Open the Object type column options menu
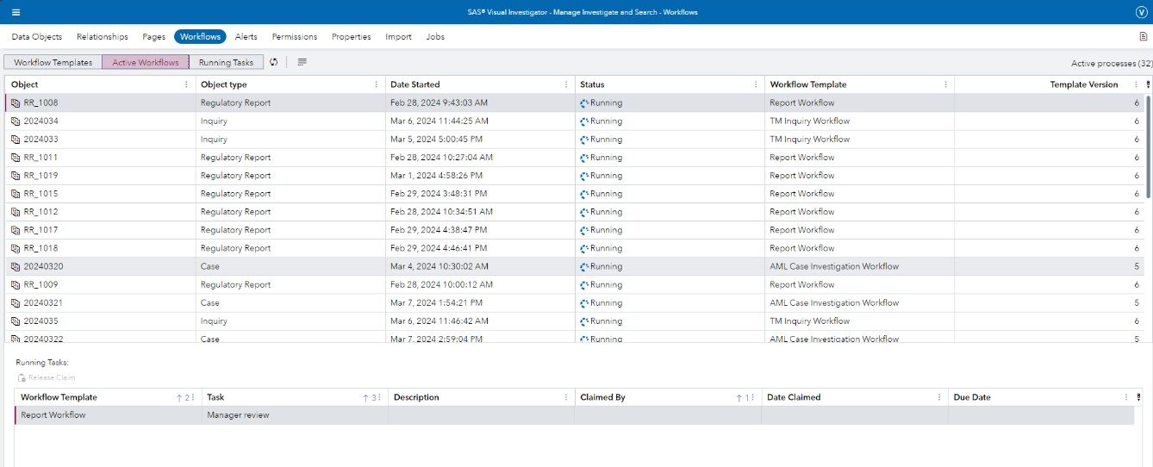 (377, 84)
